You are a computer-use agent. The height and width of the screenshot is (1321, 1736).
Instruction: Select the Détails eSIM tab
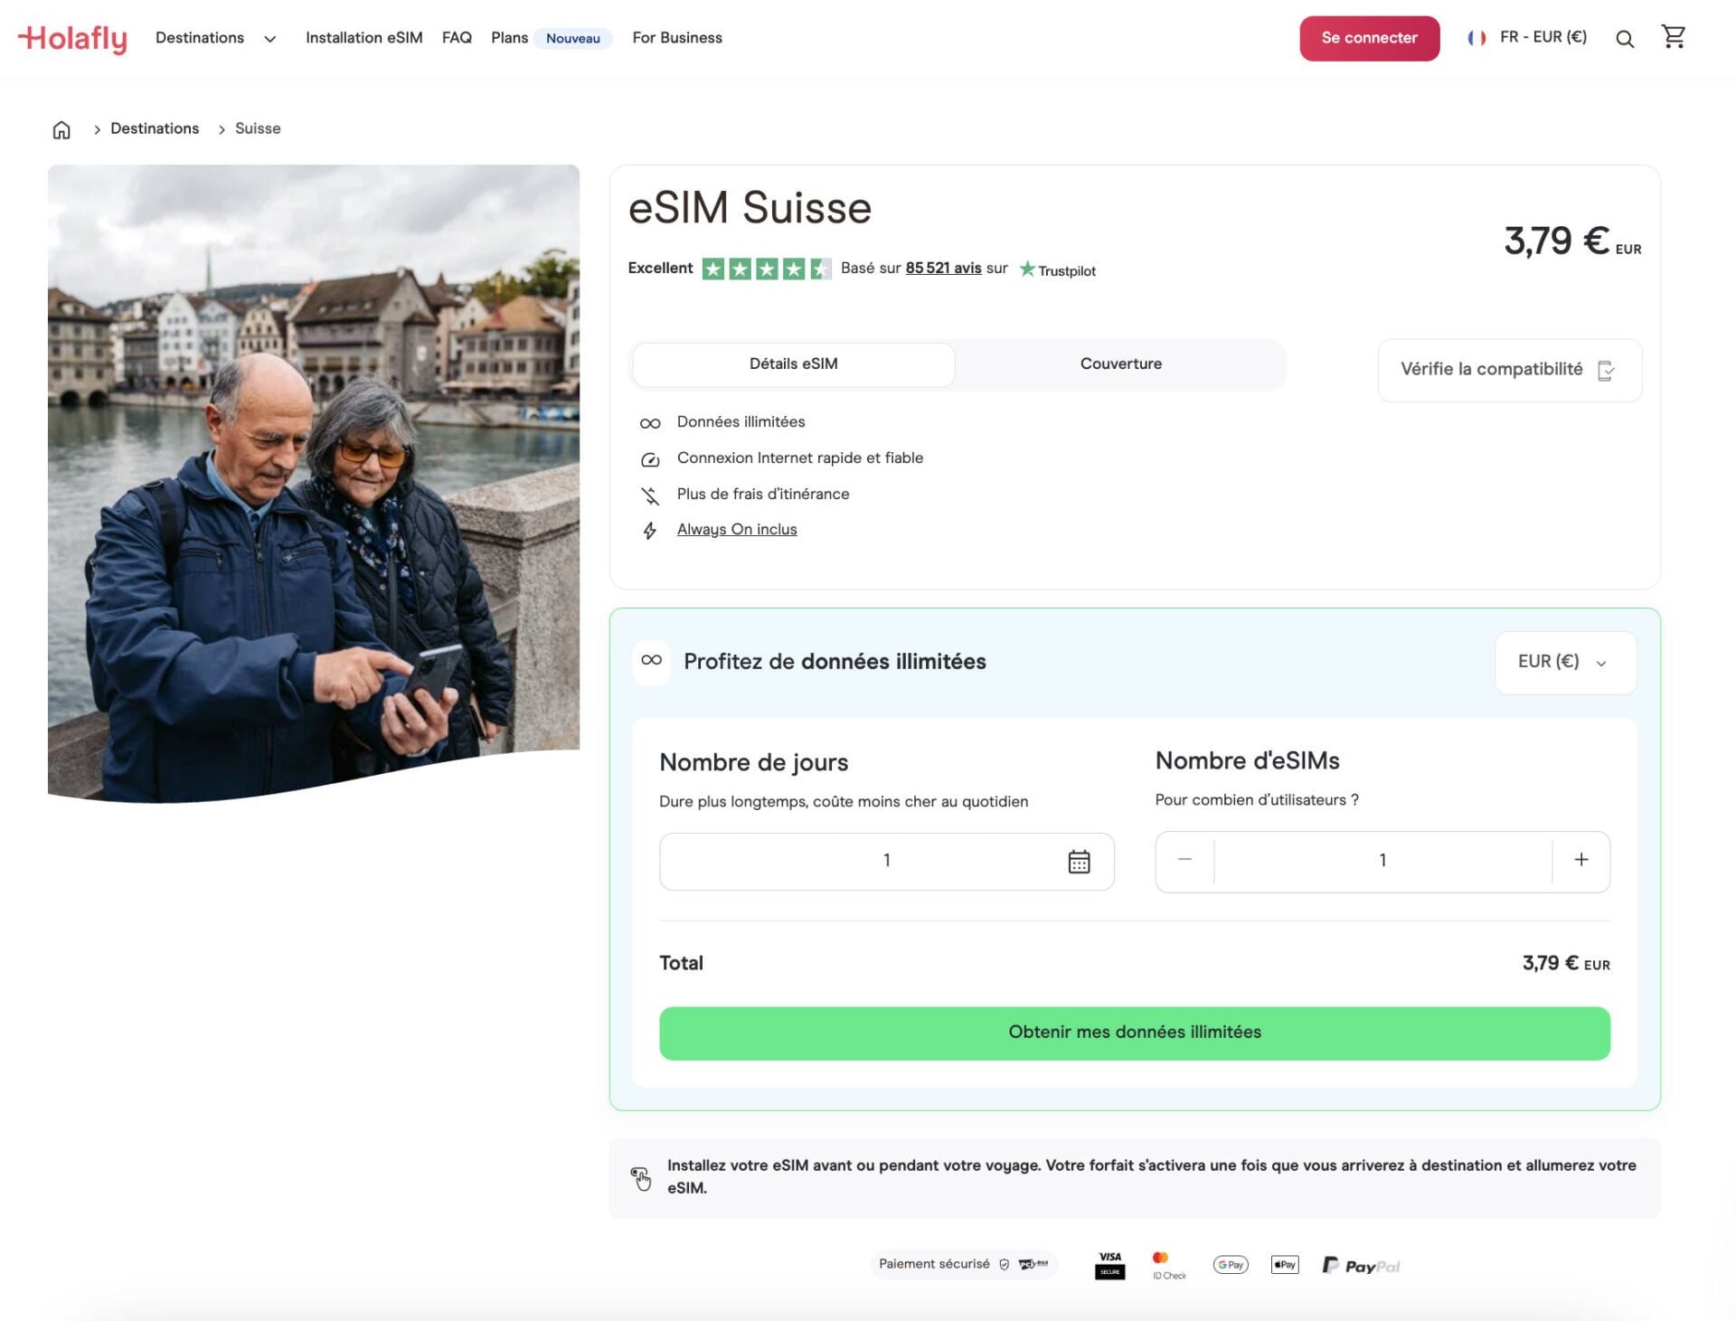coord(793,363)
